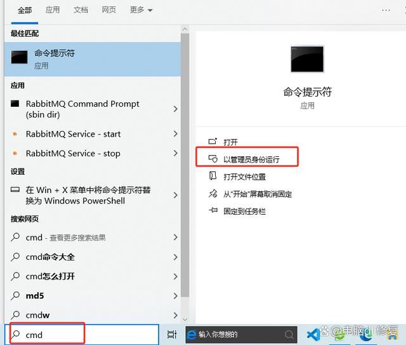Open Visual Studio Code from the taskbar

312,334
